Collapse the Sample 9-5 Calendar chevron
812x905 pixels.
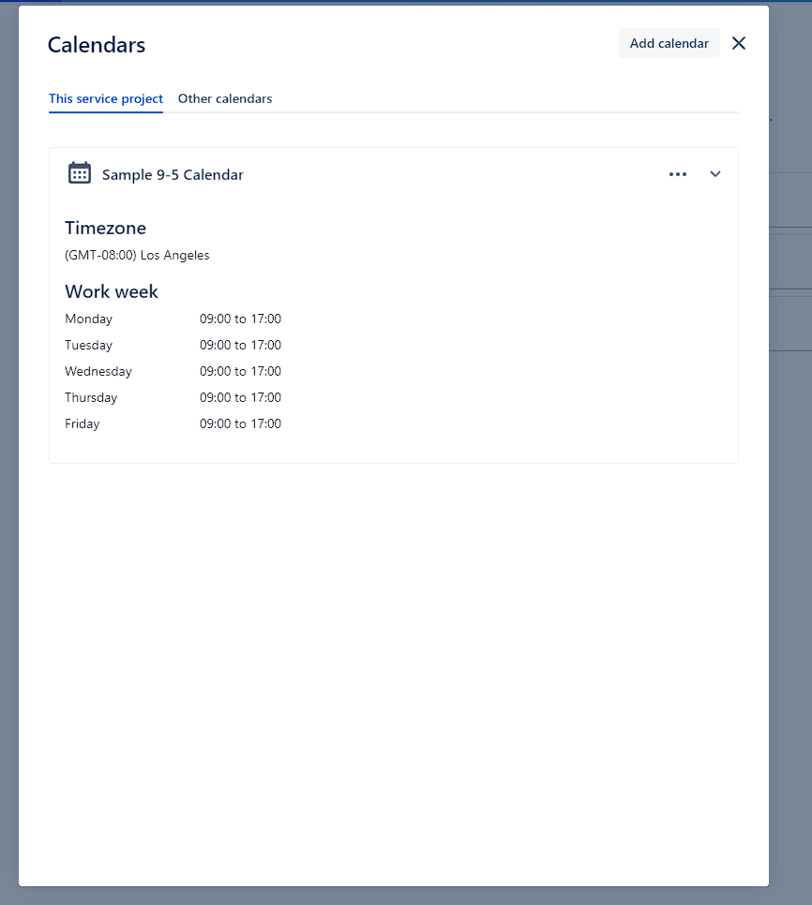pos(715,174)
